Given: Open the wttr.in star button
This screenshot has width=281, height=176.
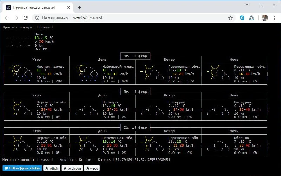Looking at the screenshot, I should click(x=52, y=168).
